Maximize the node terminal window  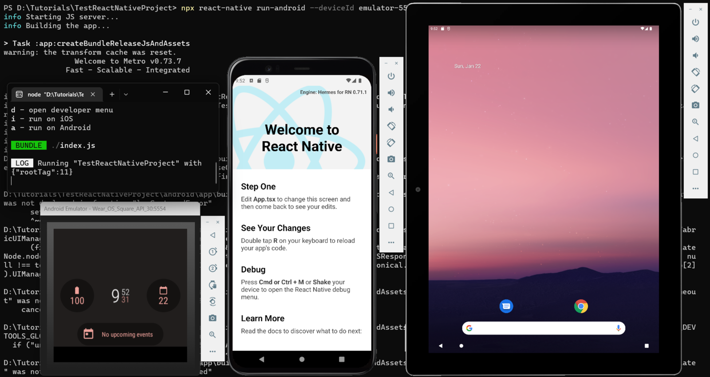(x=187, y=92)
